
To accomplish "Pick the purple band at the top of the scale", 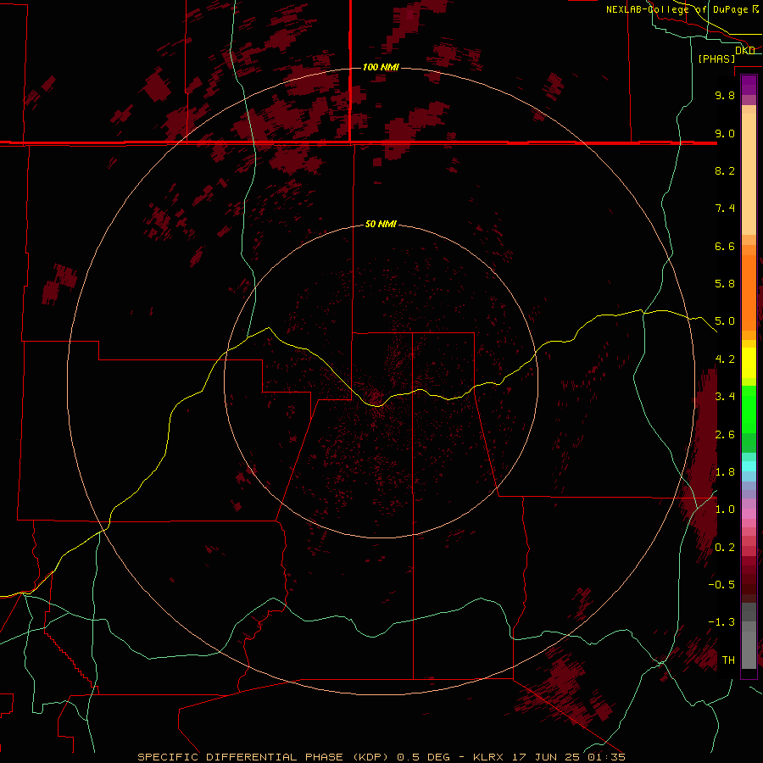I will click(x=749, y=85).
